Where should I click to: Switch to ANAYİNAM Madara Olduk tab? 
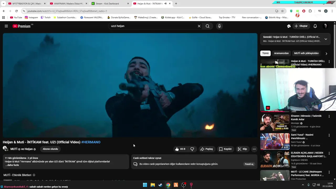coord(69,3)
